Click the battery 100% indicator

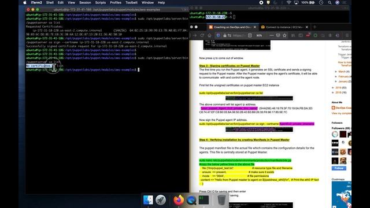pyautogui.click(x=308, y=2)
